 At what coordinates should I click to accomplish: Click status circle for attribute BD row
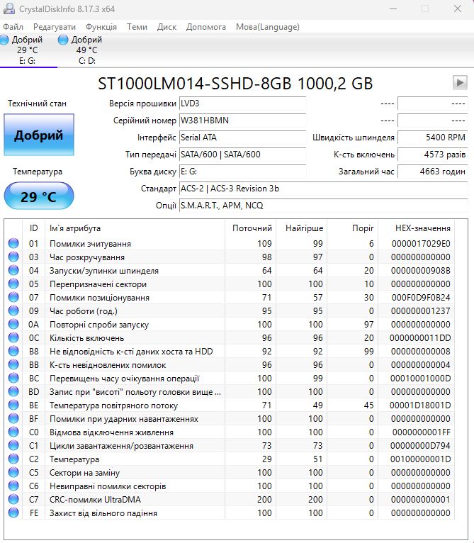(13, 391)
